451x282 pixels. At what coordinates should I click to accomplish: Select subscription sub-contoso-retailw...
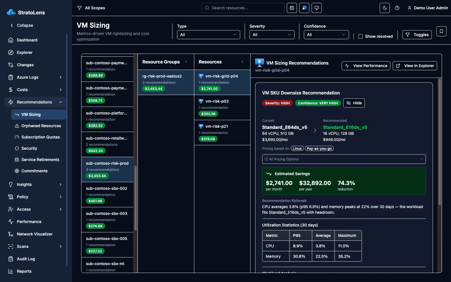[107, 144]
